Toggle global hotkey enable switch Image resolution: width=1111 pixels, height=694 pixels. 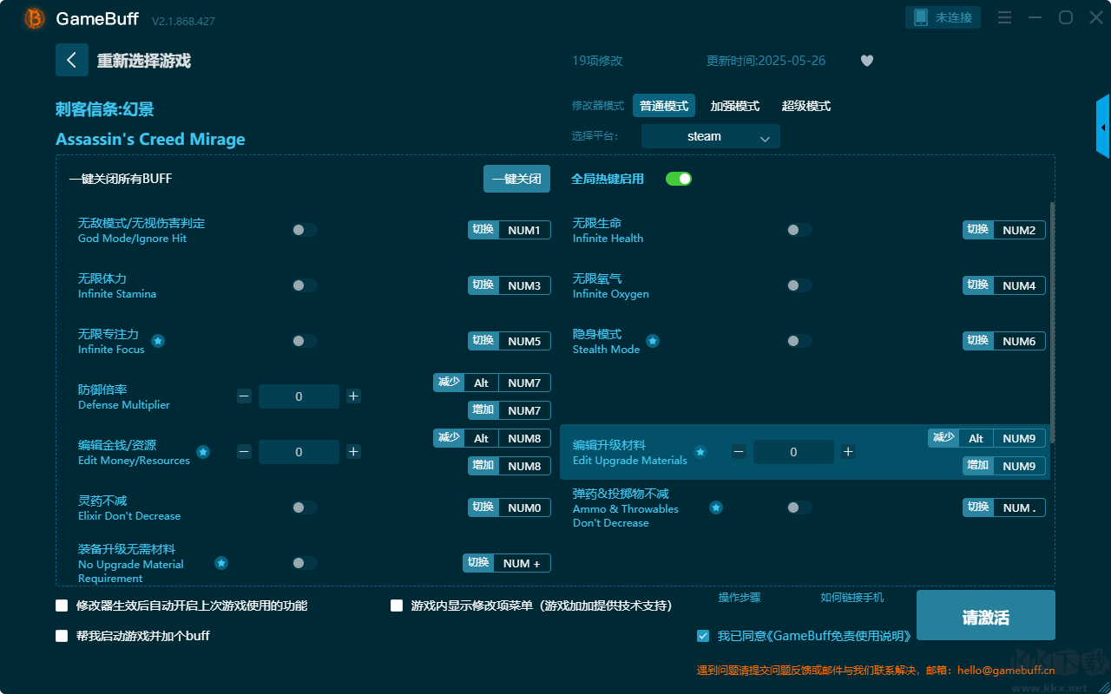pyautogui.click(x=679, y=179)
